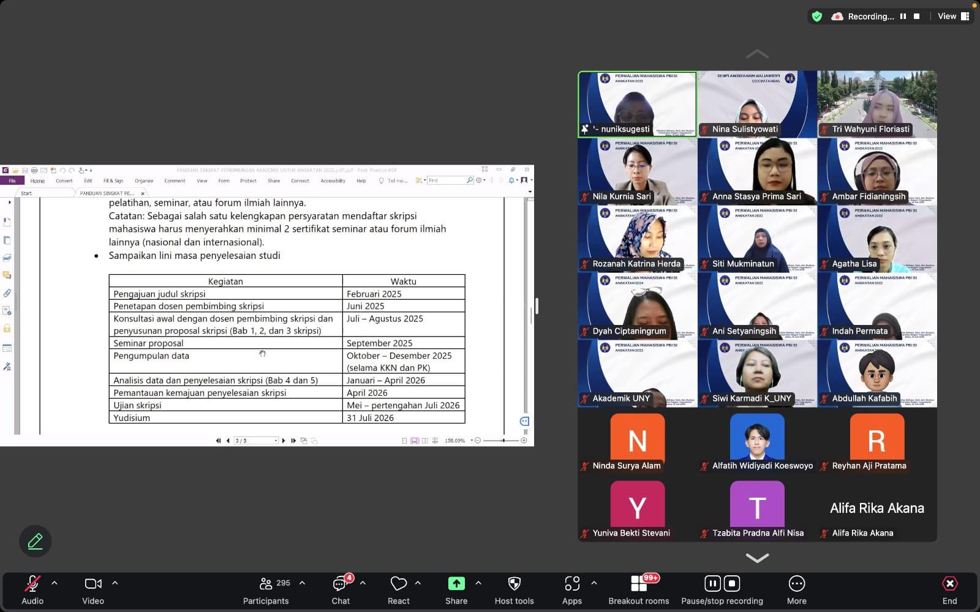The width and height of the screenshot is (980, 612).
Task: Click the zoom in plus button
Action: click(x=524, y=441)
